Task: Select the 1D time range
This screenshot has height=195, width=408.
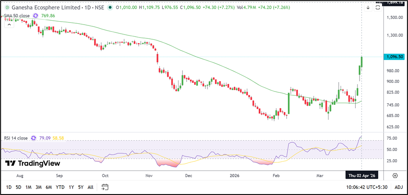Action: pos(9,187)
